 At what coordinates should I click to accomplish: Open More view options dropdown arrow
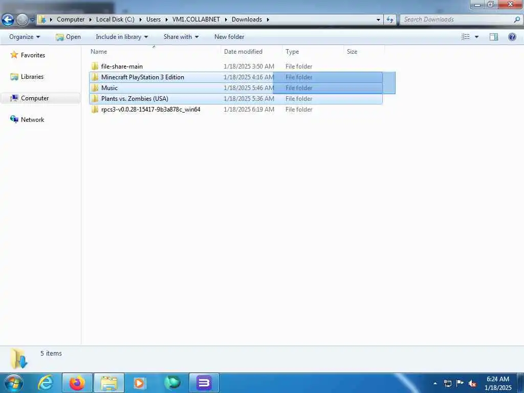[476, 37]
